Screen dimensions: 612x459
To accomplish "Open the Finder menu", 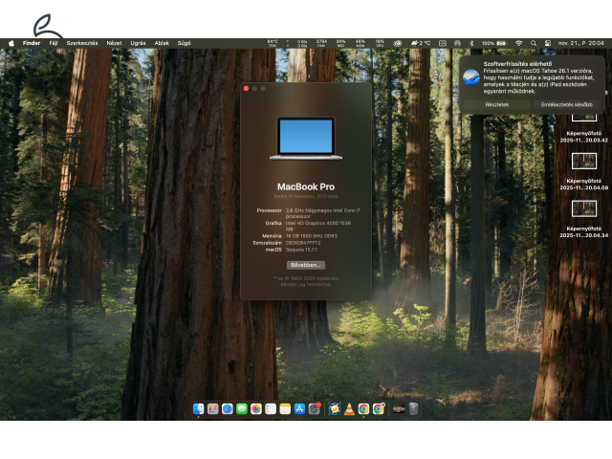I will pyautogui.click(x=32, y=43).
